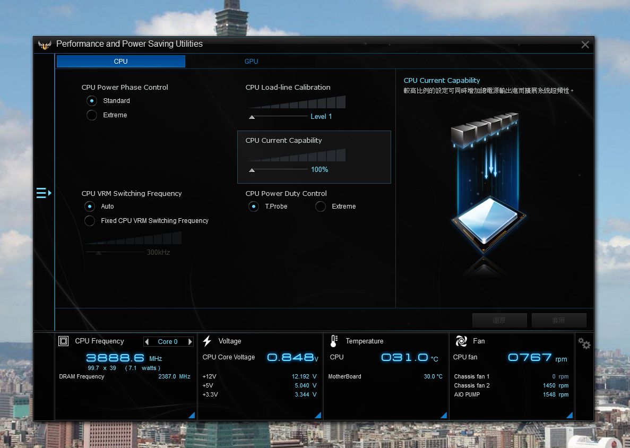
Task: Select Extreme CPU Power Phase Control
Action: point(92,115)
